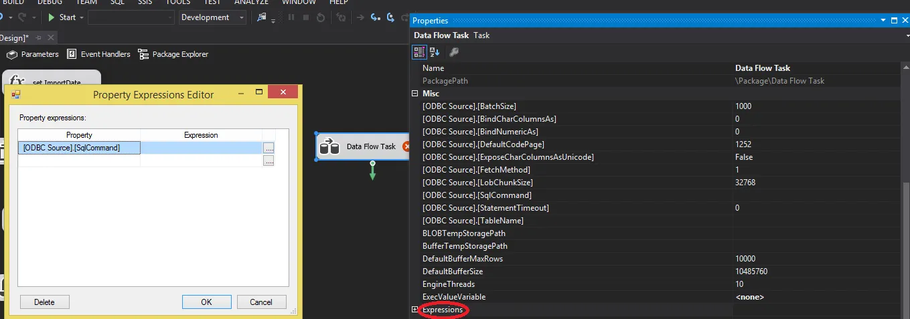Open the ANALYZE menu
910x319 pixels.
tap(252, 2)
